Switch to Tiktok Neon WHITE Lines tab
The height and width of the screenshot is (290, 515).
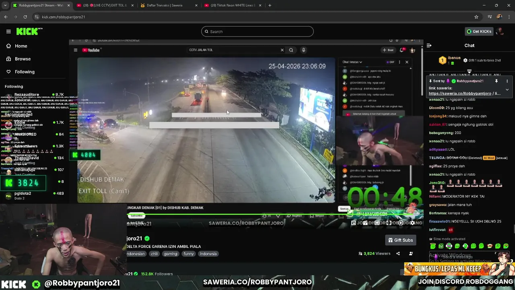(233, 5)
